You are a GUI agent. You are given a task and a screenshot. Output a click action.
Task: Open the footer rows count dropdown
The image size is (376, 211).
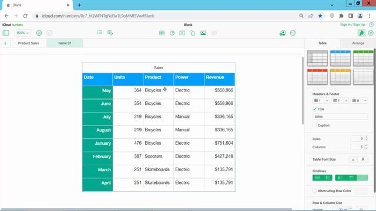[x=360, y=101]
